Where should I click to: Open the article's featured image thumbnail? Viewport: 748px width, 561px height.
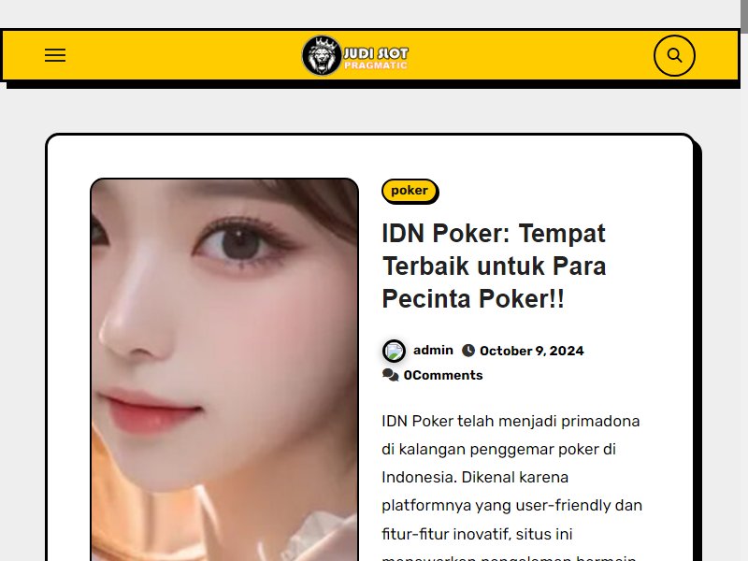click(x=224, y=369)
